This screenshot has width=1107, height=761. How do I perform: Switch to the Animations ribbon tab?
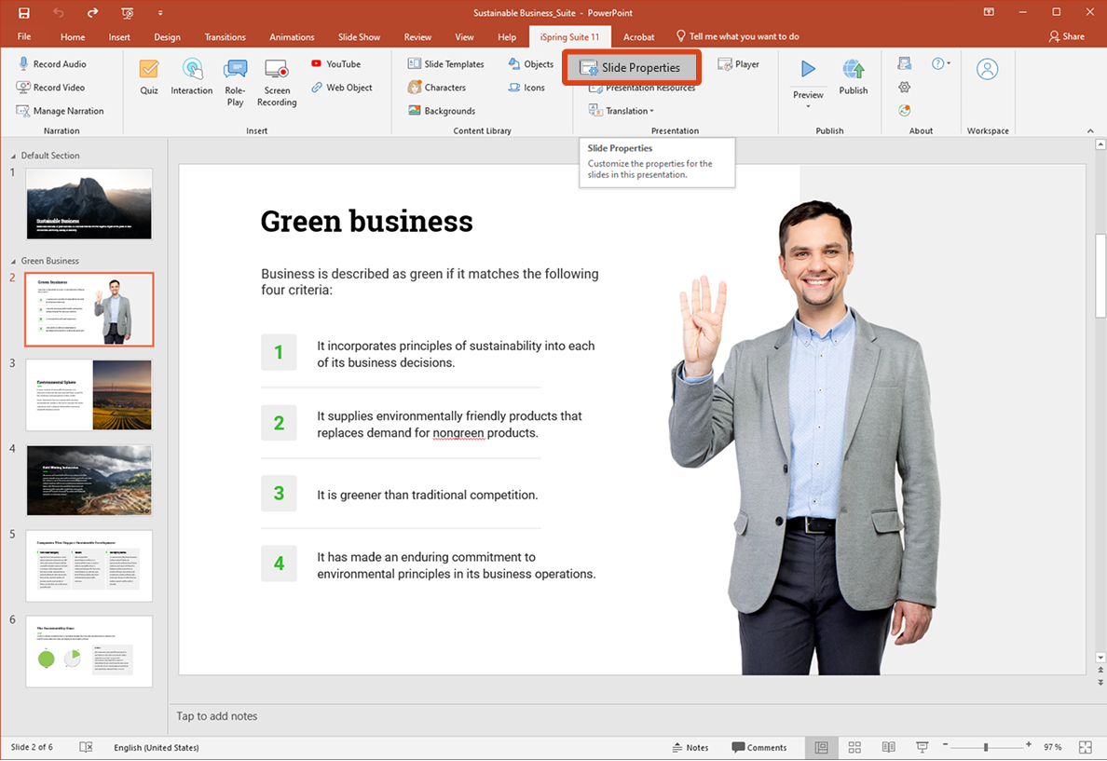pos(292,36)
